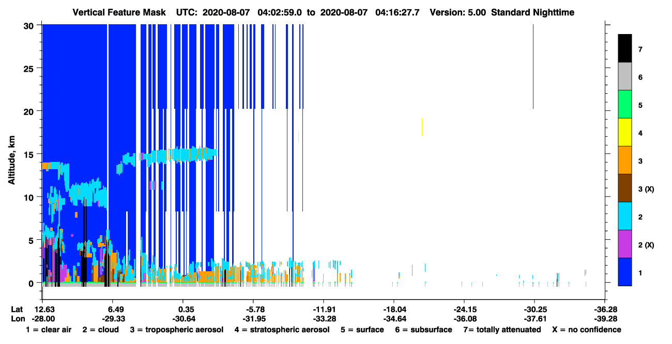Click the 'X = no confidence' legend text
672x344 pixels.
pos(587,330)
